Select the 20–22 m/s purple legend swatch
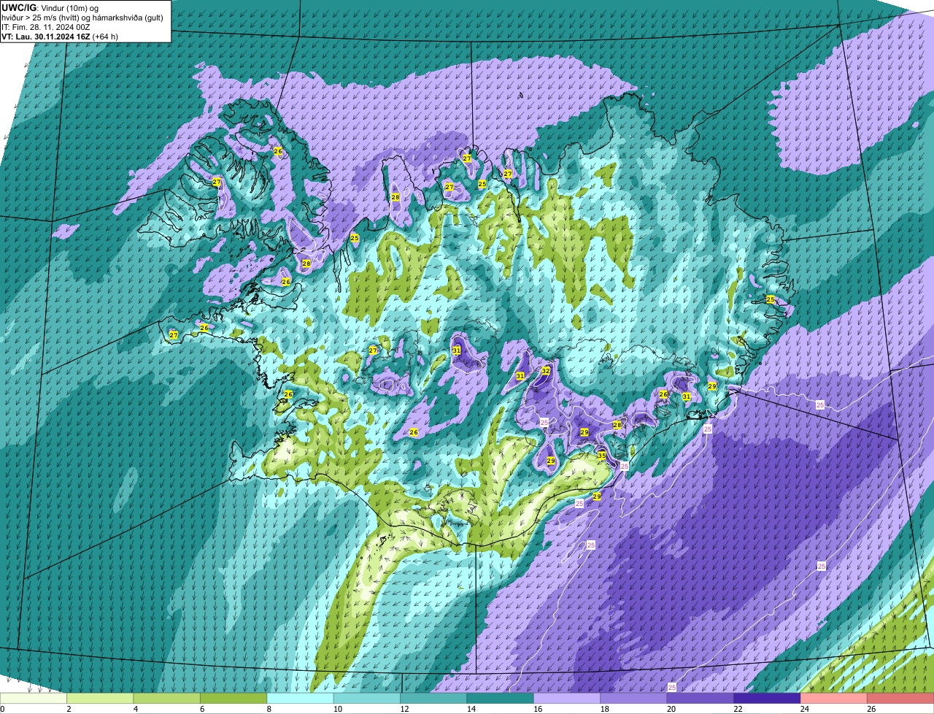This screenshot has width=934, height=714. (x=700, y=699)
